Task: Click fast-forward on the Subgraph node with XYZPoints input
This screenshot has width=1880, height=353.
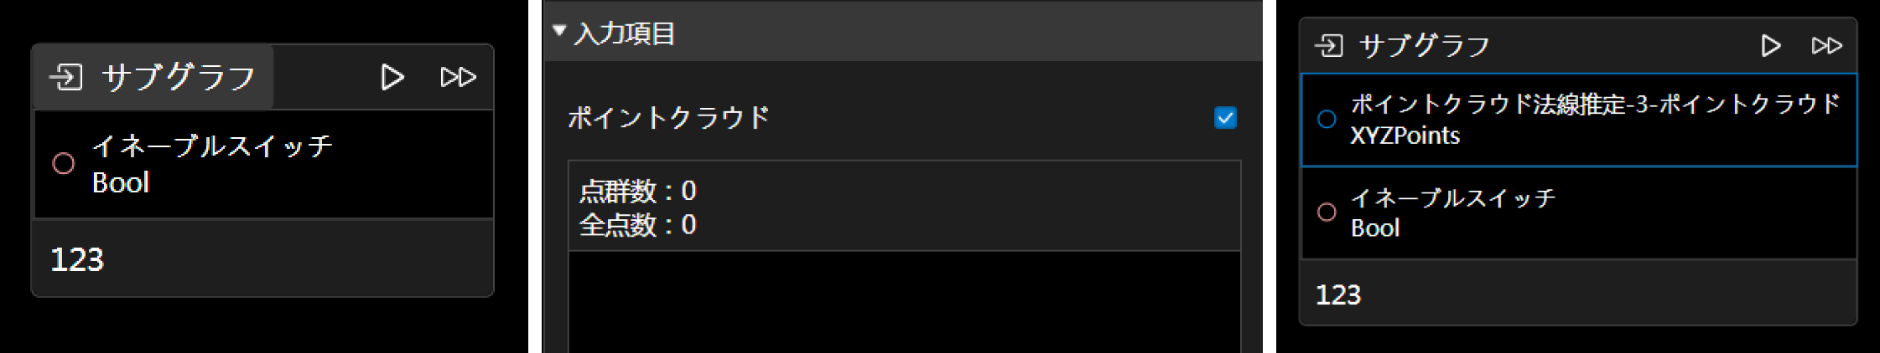Action: point(1826,46)
